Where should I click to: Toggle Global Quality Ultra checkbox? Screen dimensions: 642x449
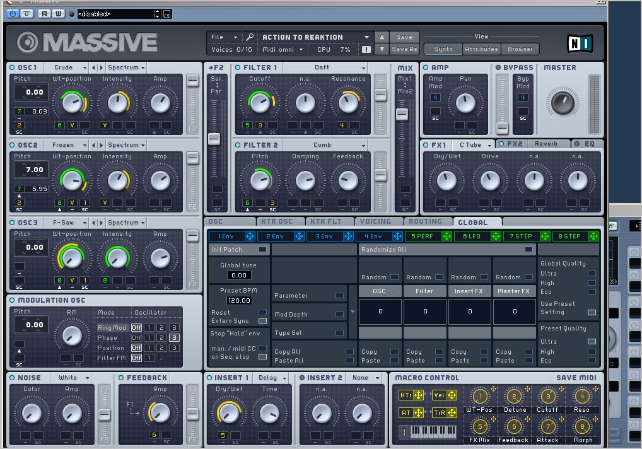[592, 274]
